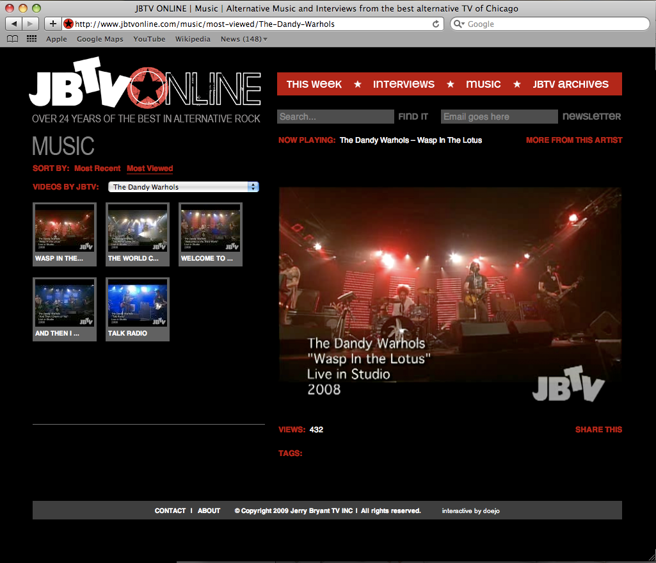The width and height of the screenshot is (656, 563).
Task: Click the now playing title text
Action: 411,140
